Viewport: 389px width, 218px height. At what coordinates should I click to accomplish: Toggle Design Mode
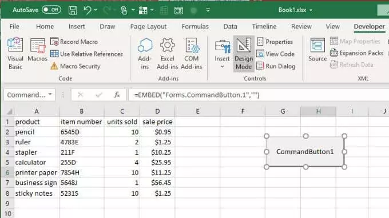pos(244,54)
